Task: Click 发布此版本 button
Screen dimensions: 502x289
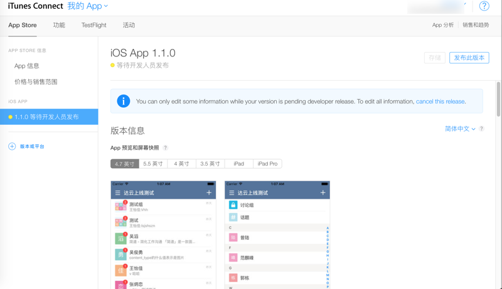Action: tap(469, 58)
